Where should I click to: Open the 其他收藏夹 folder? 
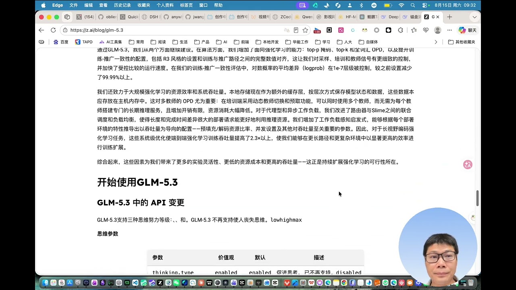point(462,42)
